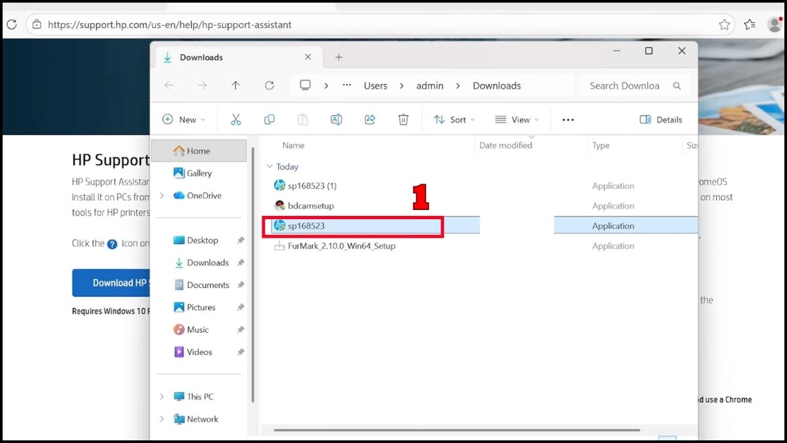Screen dimensions: 787x443
Task: Select the bdcamsetup file name
Action: 311,205
